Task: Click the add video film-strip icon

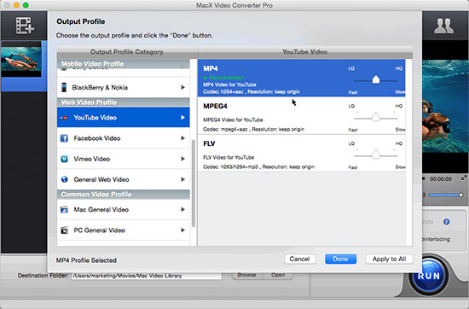Action: click(x=25, y=25)
